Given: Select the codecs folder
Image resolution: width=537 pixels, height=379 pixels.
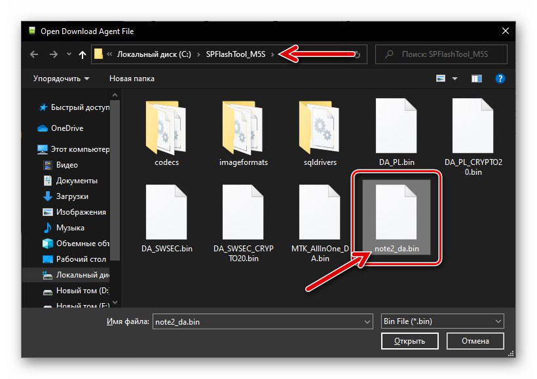Looking at the screenshot, I should pos(166,133).
